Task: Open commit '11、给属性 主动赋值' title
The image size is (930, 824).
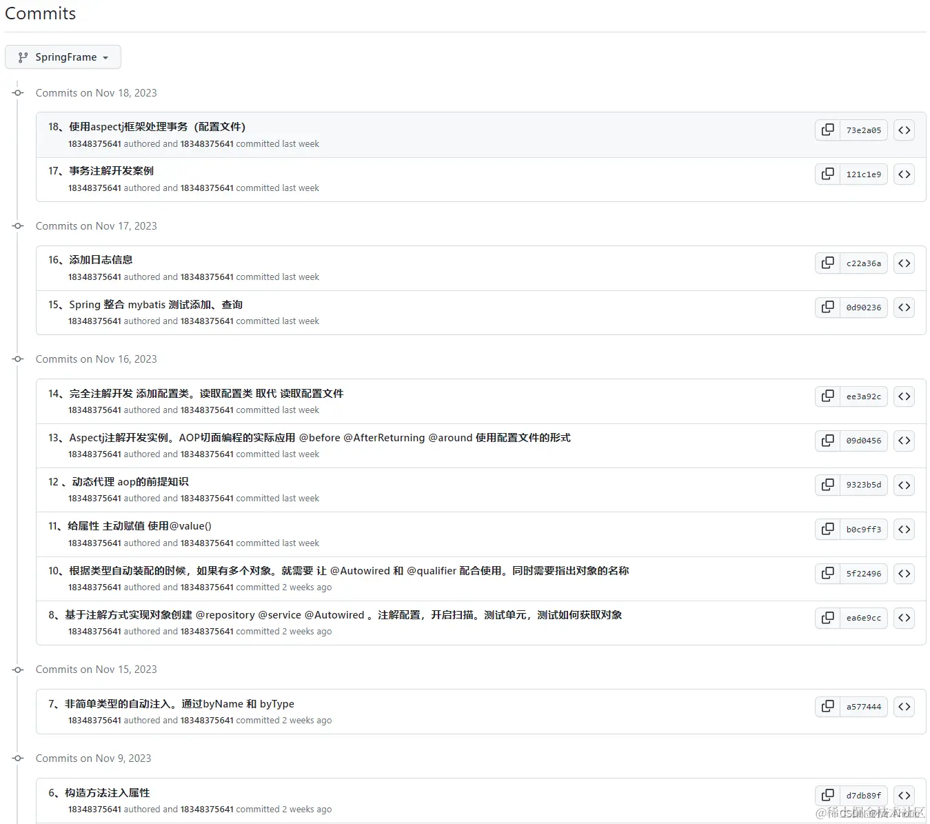Action: pos(130,525)
